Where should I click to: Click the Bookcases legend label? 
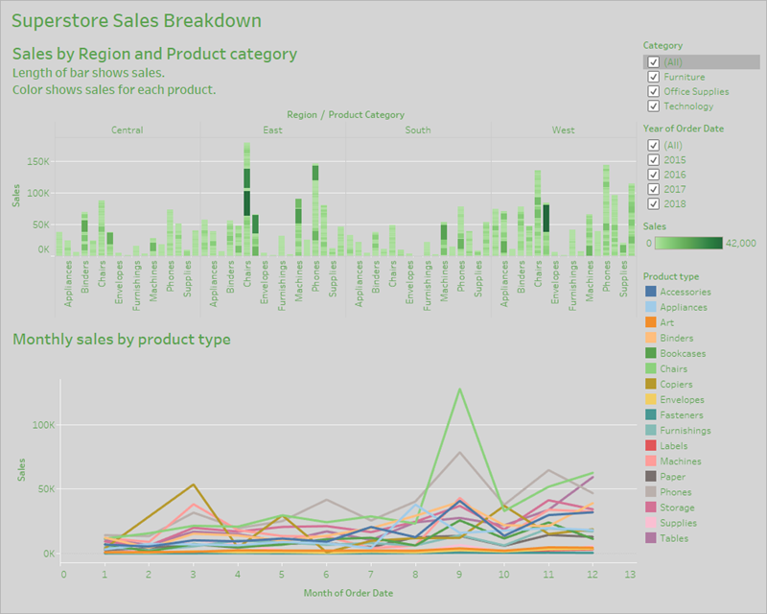pos(683,353)
